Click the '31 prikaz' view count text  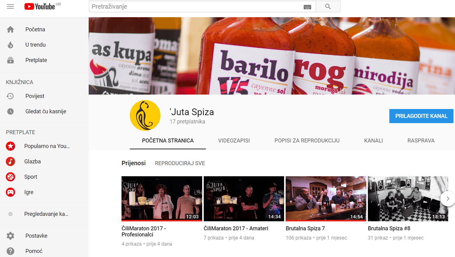click(378, 238)
